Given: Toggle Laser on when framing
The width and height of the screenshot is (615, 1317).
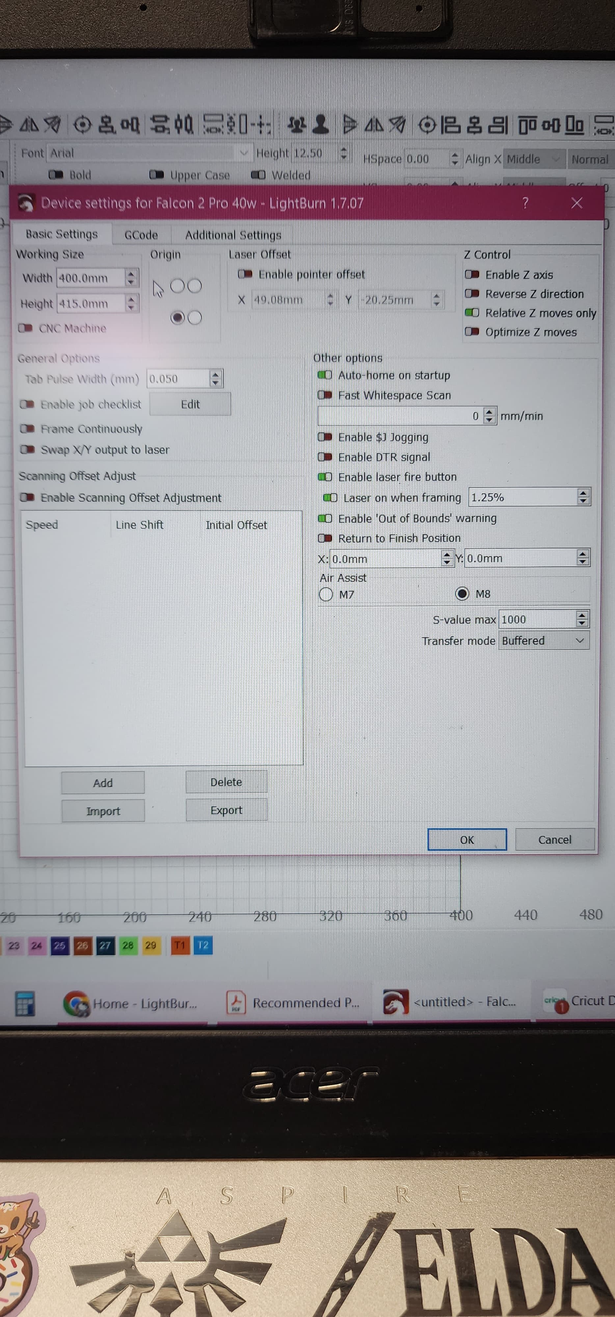Looking at the screenshot, I should point(330,497).
